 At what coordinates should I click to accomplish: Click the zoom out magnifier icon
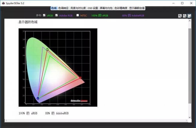click(185, 16)
